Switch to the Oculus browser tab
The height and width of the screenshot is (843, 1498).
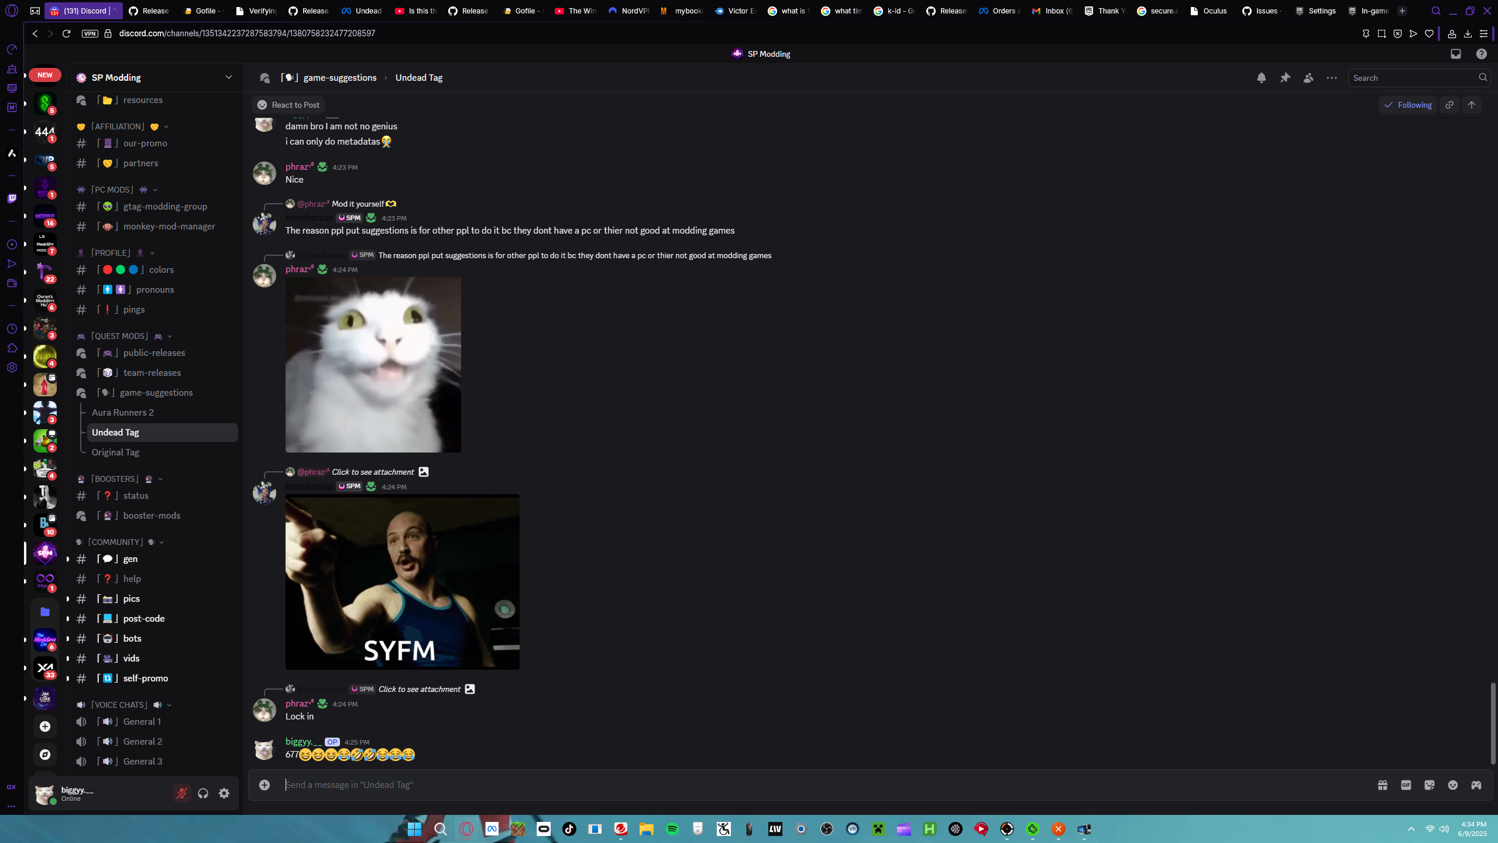pyautogui.click(x=1209, y=11)
